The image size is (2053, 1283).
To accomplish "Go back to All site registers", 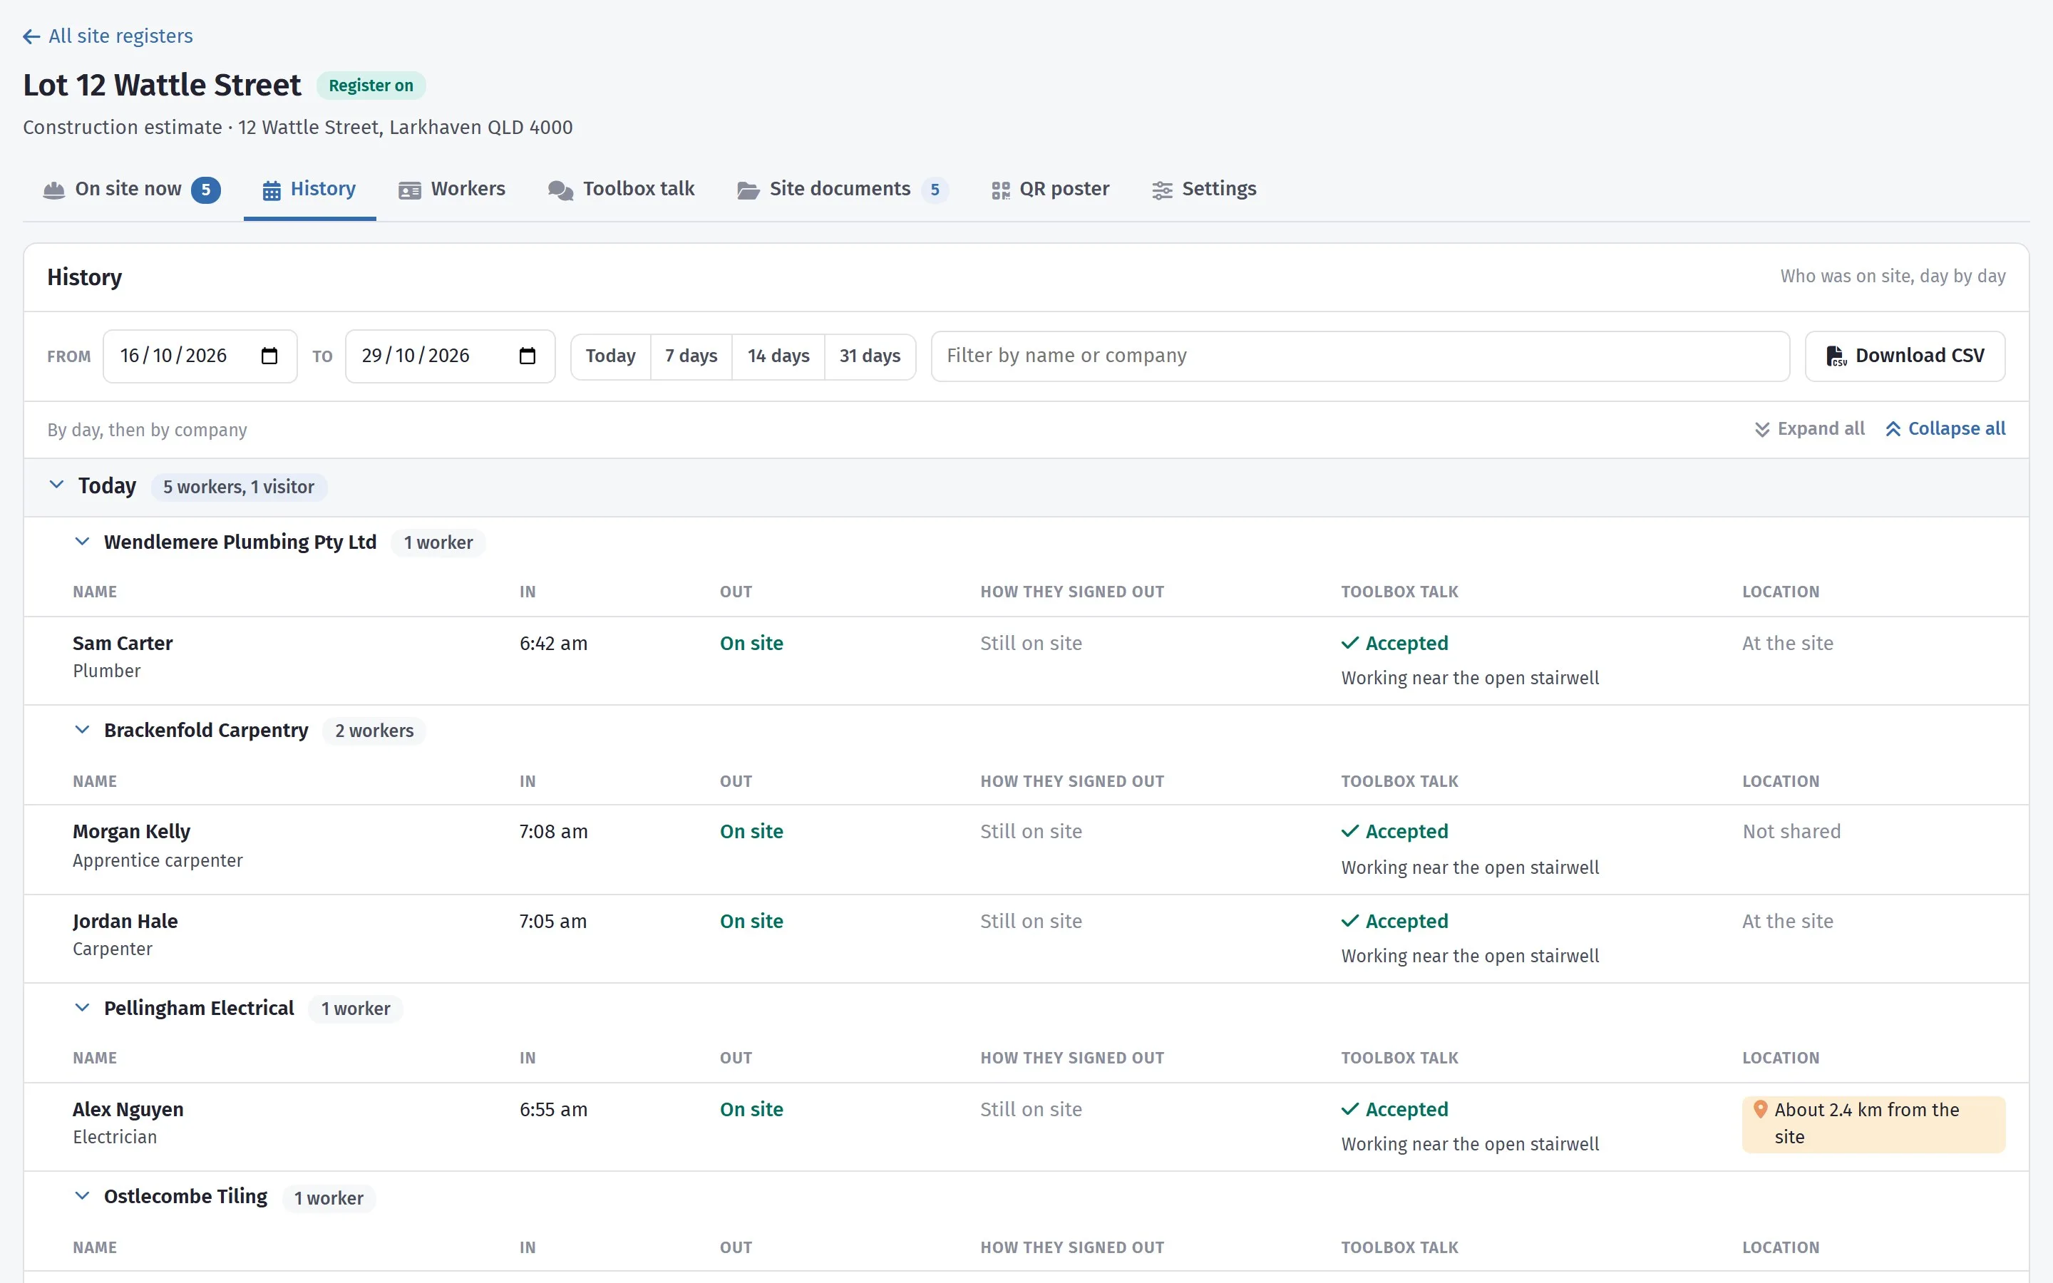I will [108, 36].
